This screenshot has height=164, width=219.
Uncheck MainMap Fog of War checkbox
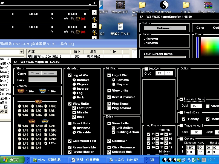pos(70,75)
